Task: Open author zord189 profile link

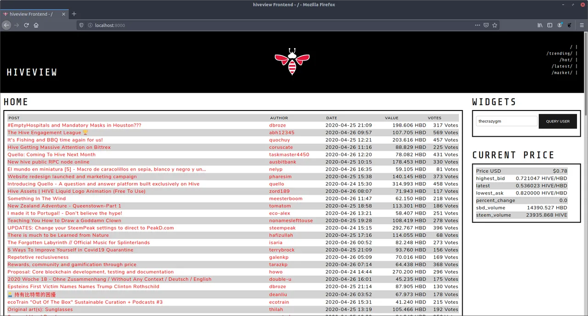Action: (279, 191)
